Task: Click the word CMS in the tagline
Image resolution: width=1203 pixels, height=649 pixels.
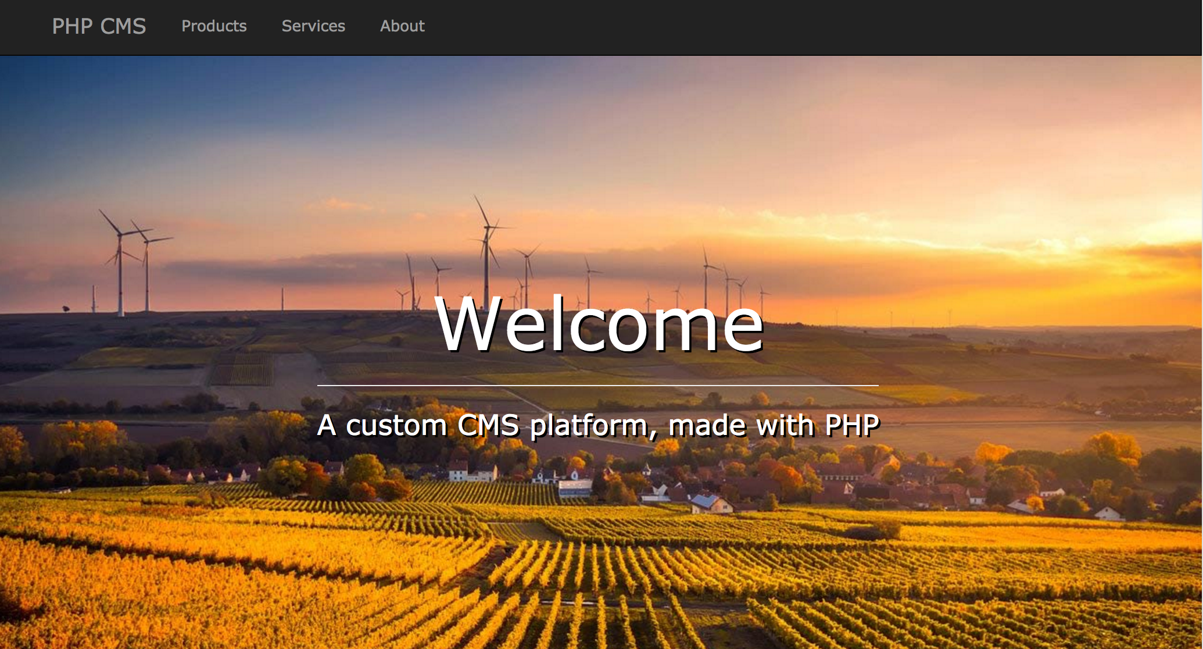Action: pyautogui.click(x=488, y=426)
